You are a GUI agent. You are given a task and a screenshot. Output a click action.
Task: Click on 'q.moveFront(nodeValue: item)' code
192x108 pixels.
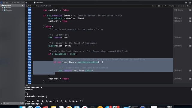(x=66, y=18)
